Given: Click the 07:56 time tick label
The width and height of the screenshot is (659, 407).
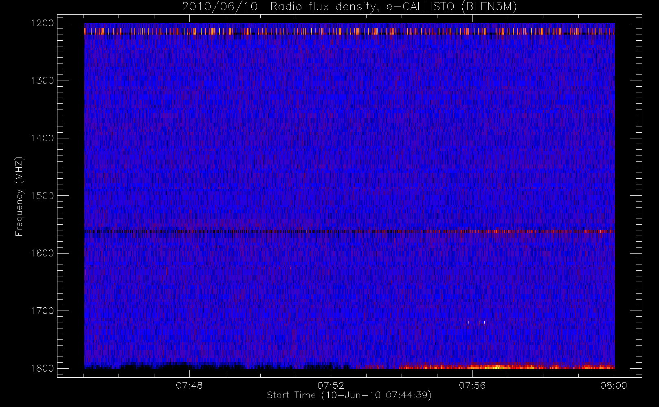Looking at the screenshot, I should click(x=472, y=385).
